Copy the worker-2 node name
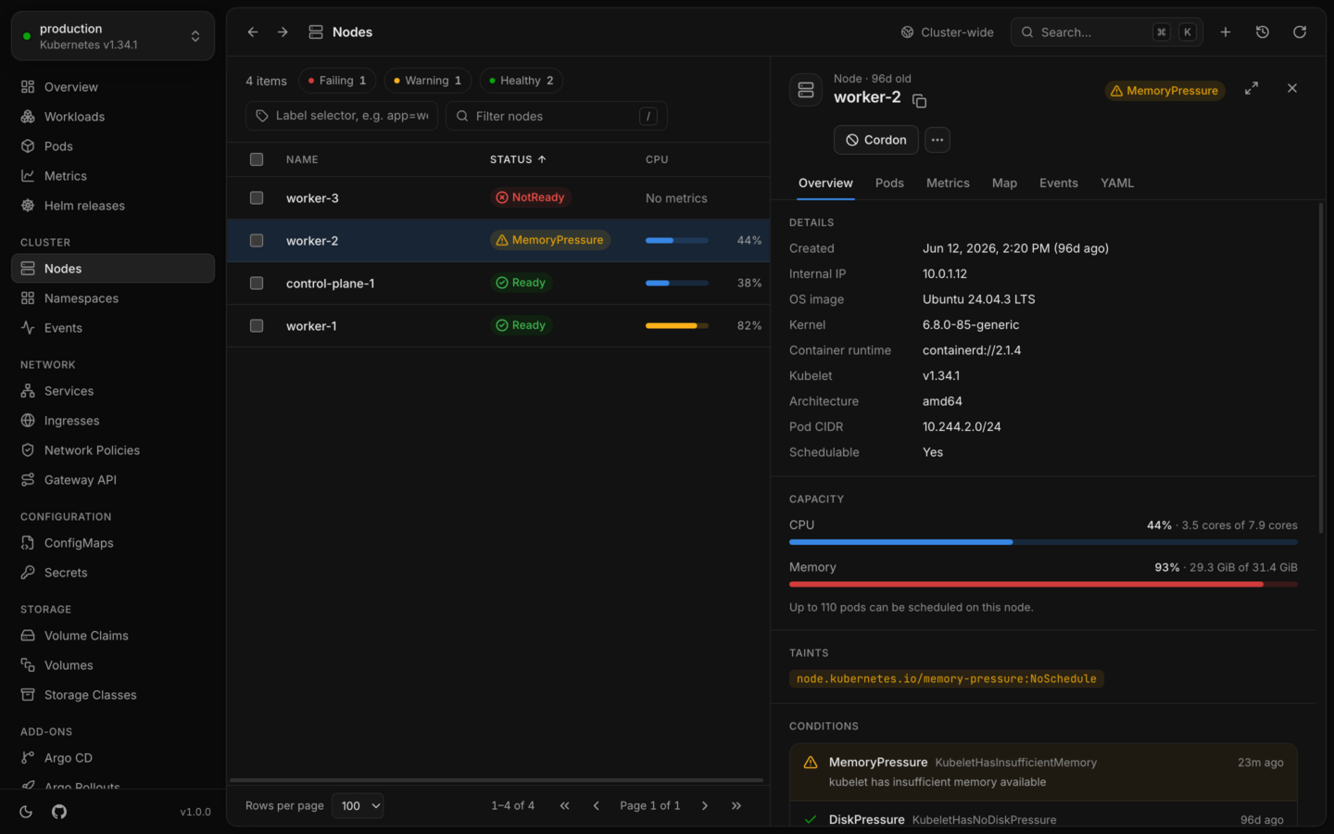The image size is (1334, 834). click(x=920, y=100)
